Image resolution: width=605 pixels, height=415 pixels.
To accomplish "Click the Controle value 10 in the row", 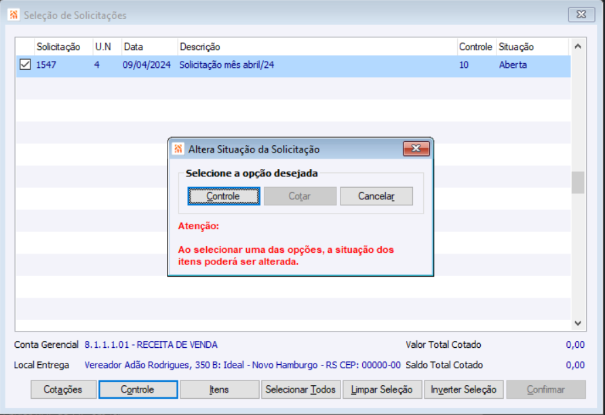I will click(x=464, y=65).
